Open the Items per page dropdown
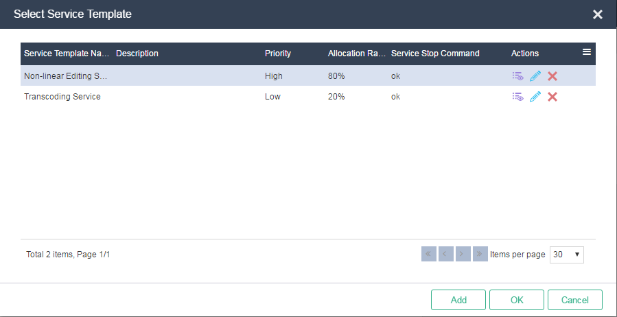This screenshot has height=317, width=617. pos(567,255)
